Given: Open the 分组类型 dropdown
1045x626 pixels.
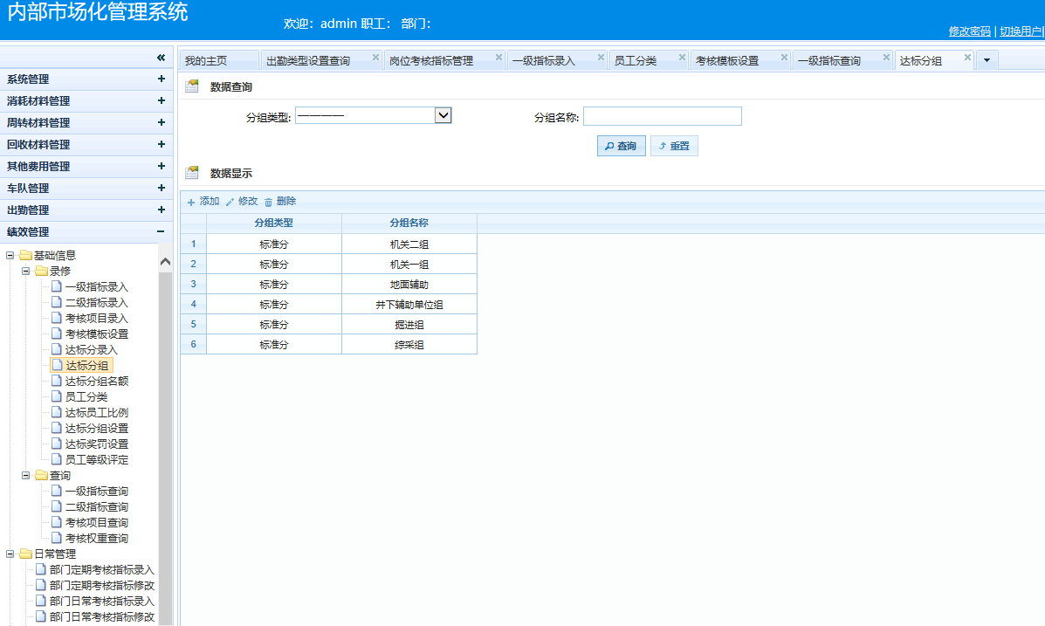Looking at the screenshot, I should click(x=443, y=115).
